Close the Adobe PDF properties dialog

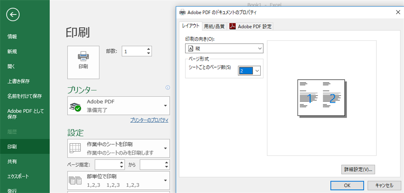pos(398,12)
